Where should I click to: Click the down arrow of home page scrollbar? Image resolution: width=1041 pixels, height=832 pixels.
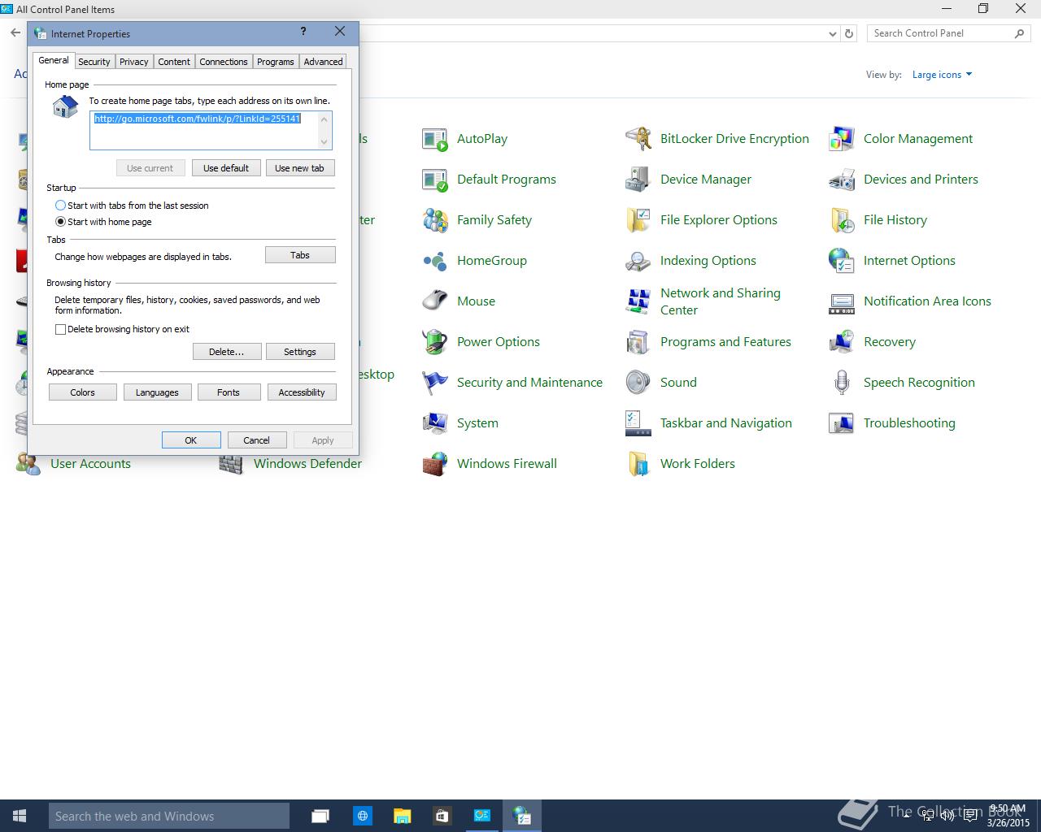324,142
